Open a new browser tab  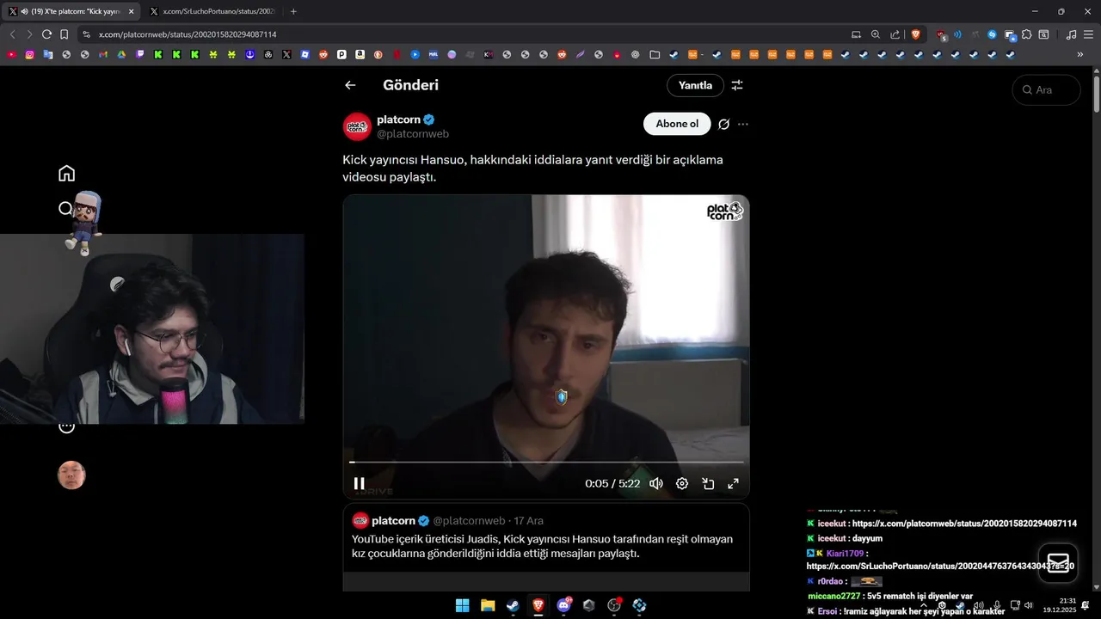pyautogui.click(x=293, y=11)
